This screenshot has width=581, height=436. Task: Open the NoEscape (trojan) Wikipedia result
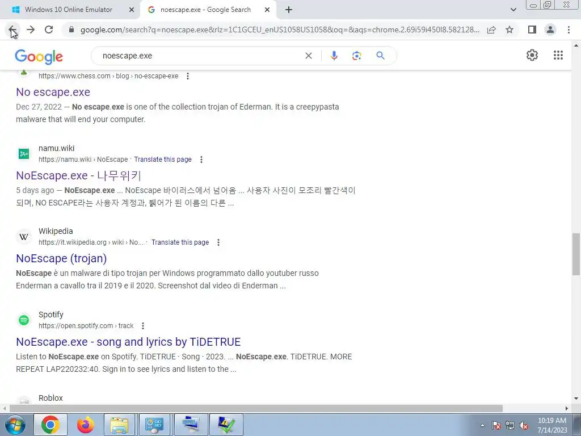coord(61,258)
